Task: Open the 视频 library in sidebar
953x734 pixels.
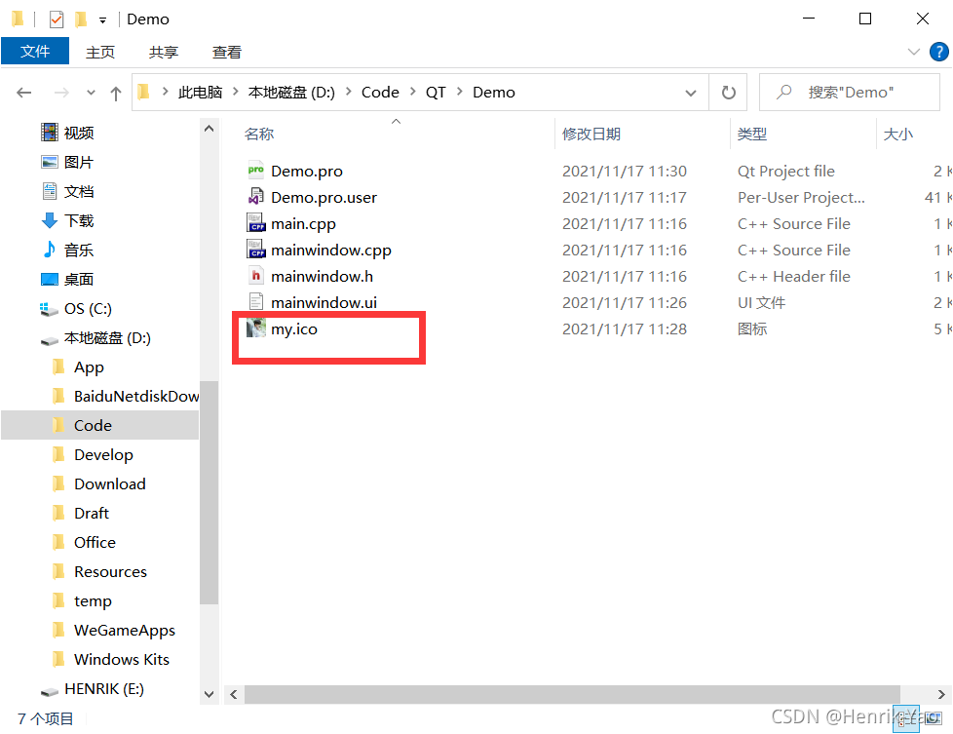Action: (68, 133)
